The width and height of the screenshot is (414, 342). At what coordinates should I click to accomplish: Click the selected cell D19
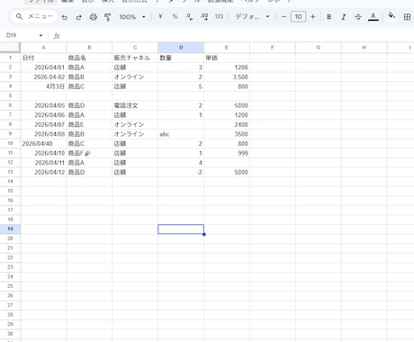tap(181, 229)
